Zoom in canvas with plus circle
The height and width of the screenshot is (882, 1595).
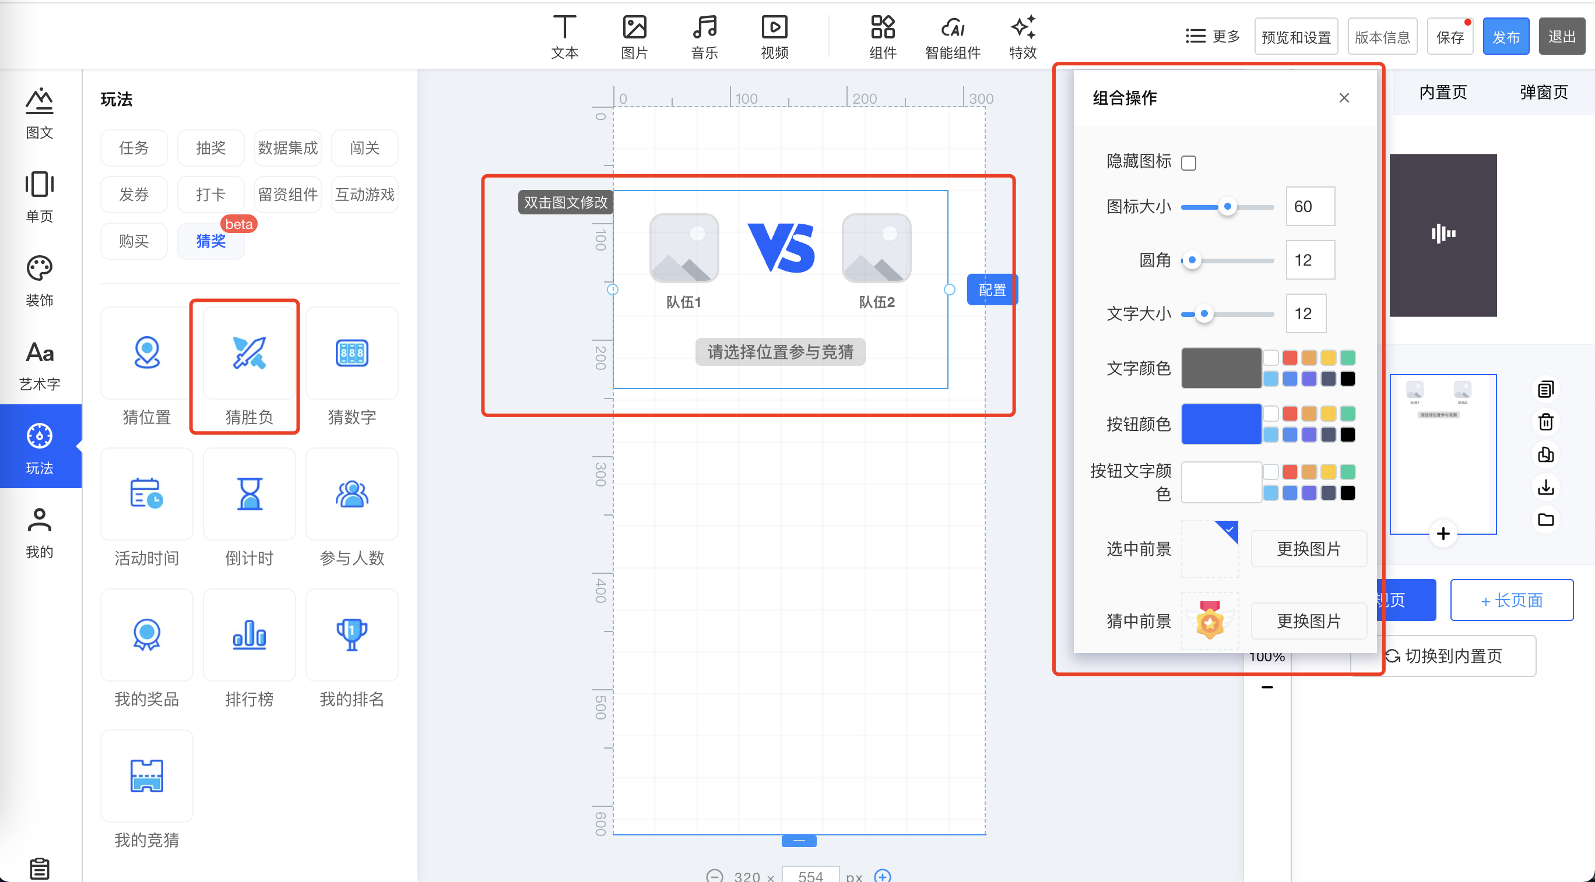pyautogui.click(x=883, y=876)
